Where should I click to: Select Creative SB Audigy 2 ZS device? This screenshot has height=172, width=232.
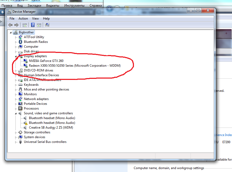pyautogui.click(x=51, y=127)
